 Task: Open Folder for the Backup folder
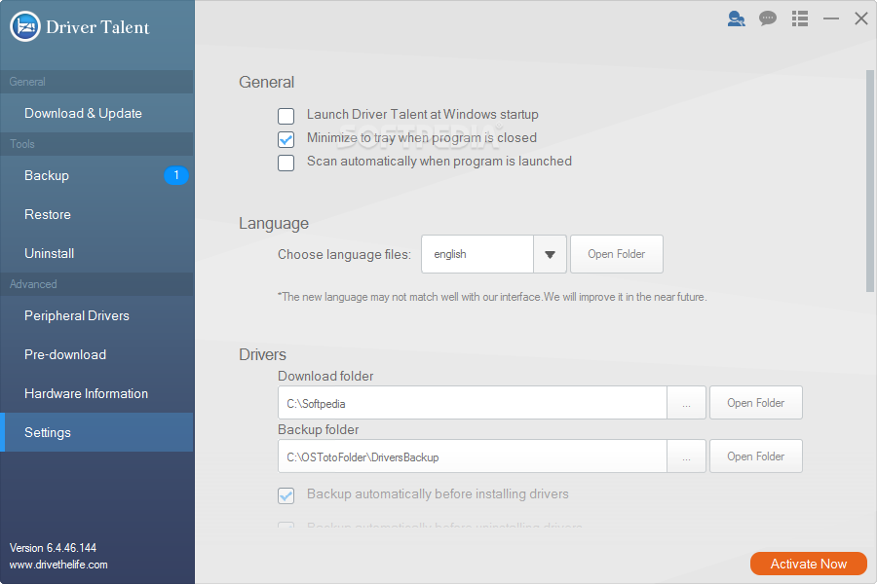pyautogui.click(x=755, y=456)
